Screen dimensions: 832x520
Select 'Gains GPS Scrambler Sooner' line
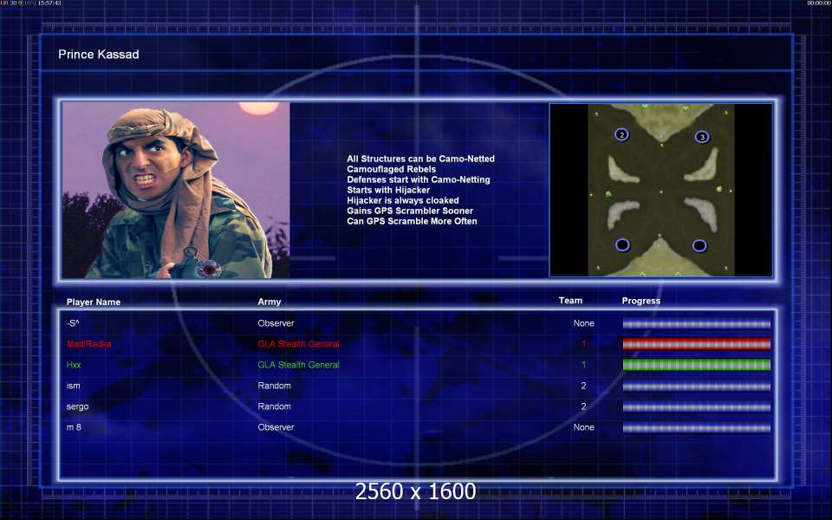point(410,211)
